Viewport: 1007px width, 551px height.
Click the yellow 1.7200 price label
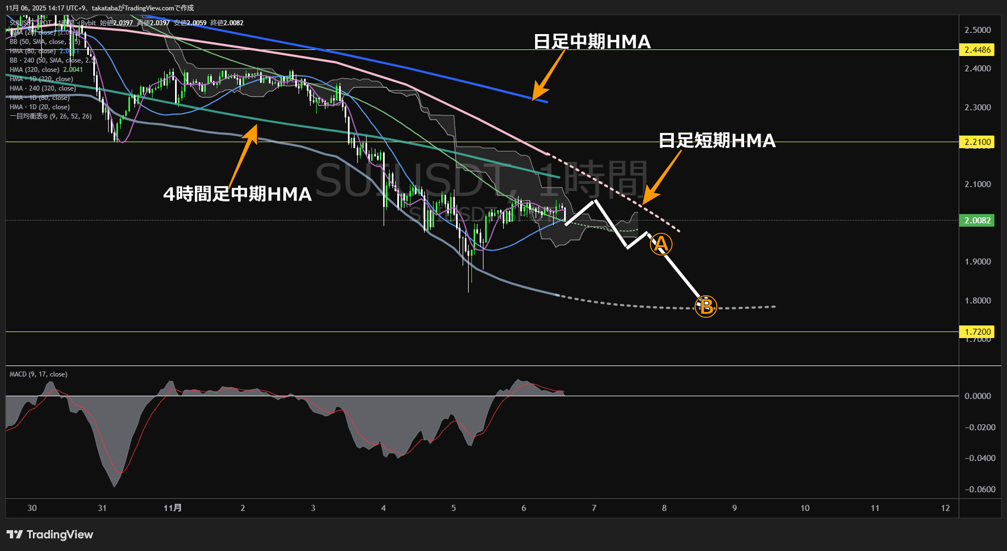tap(977, 332)
